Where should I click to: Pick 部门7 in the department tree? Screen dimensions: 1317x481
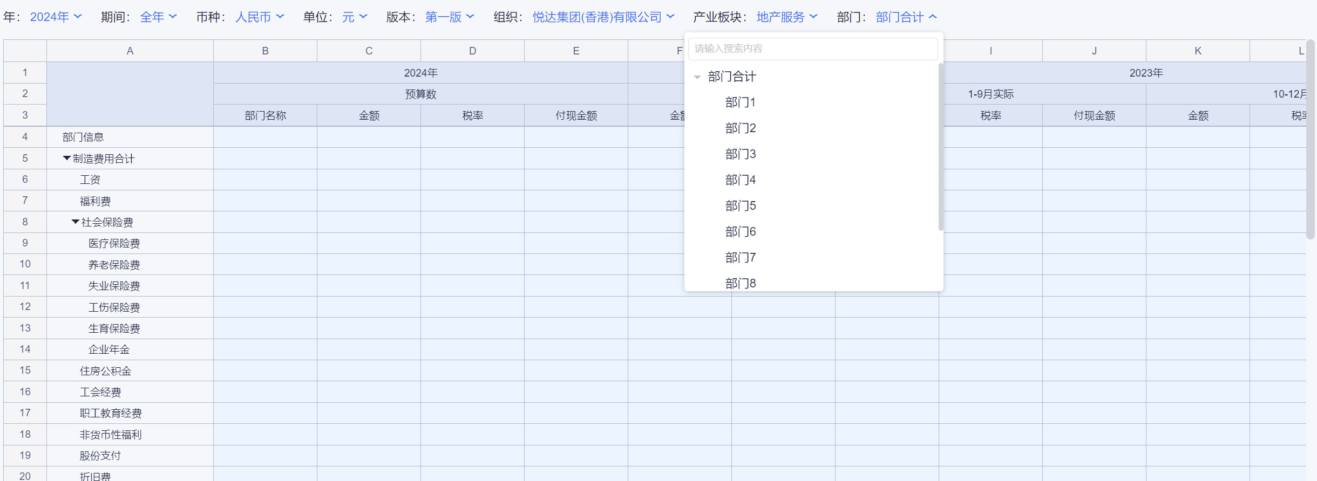tap(740, 258)
